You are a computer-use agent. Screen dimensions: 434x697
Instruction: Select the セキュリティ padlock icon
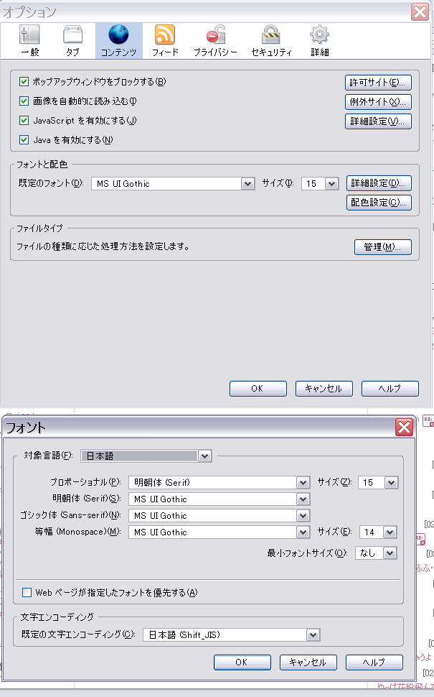pyautogui.click(x=271, y=34)
